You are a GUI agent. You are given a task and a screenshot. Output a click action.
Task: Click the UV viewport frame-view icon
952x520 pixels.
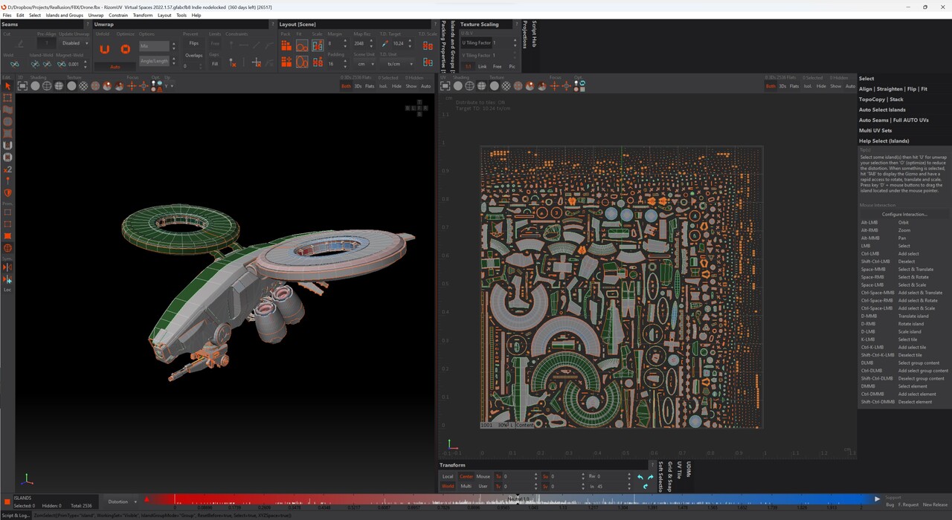446,86
